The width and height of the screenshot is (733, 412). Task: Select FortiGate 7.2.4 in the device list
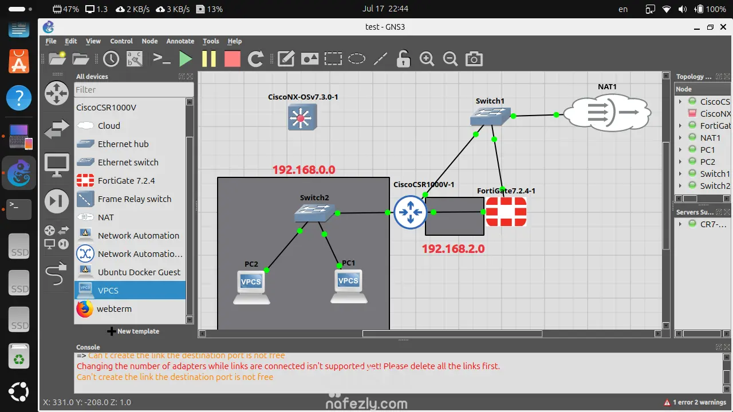coord(130,181)
